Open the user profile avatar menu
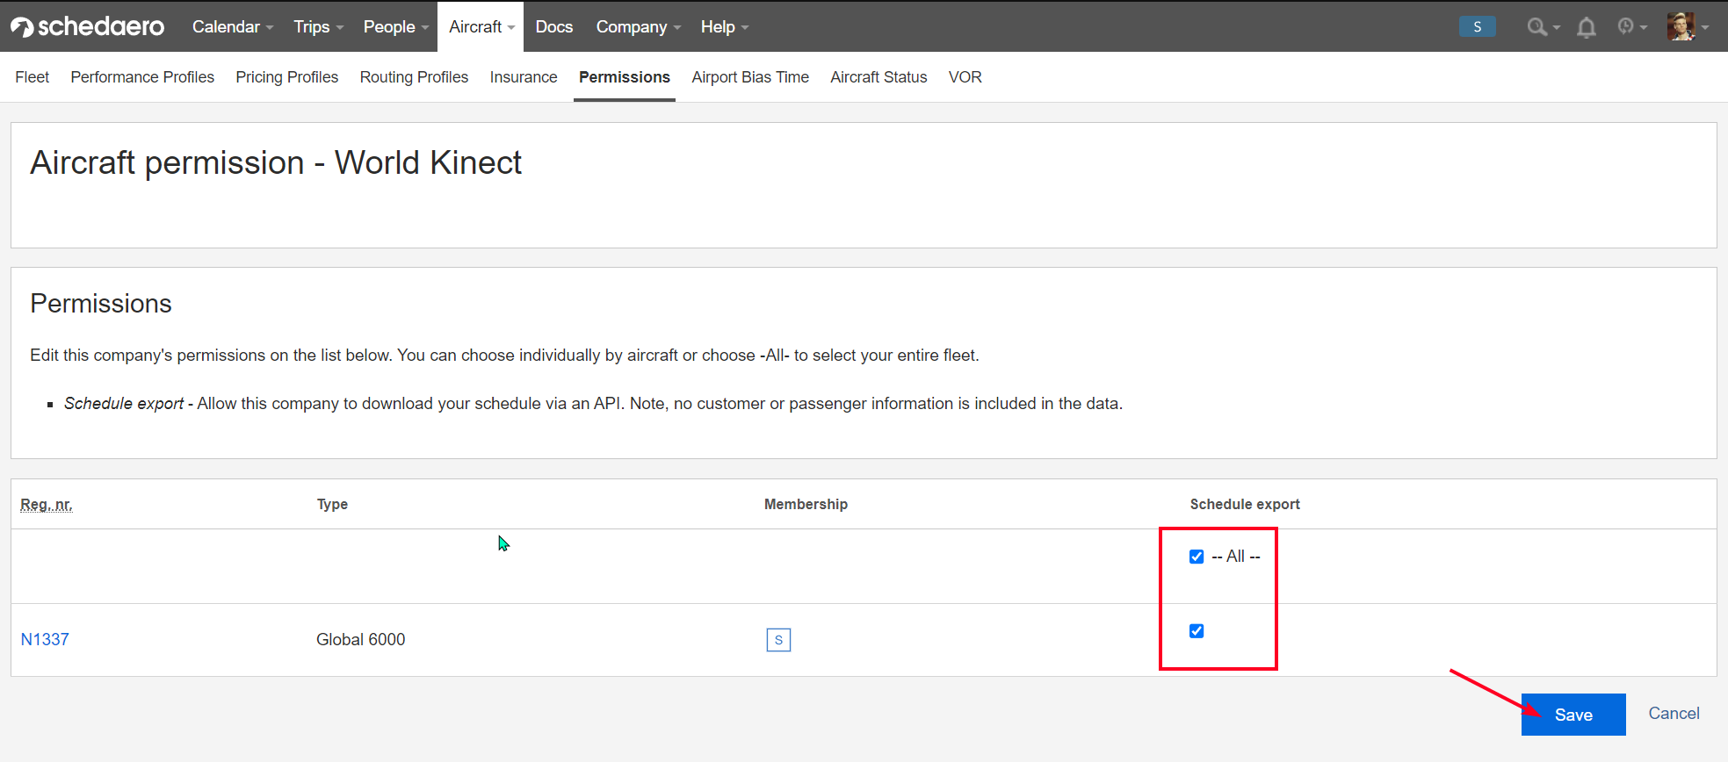Image resolution: width=1728 pixels, height=762 pixels. 1687,26
